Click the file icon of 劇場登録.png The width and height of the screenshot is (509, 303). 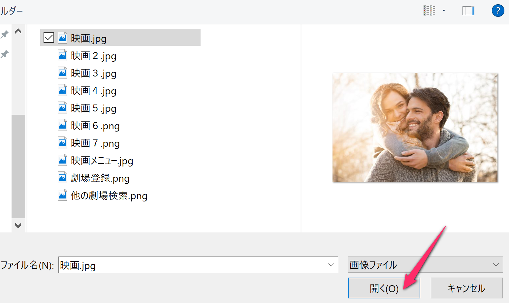62,178
